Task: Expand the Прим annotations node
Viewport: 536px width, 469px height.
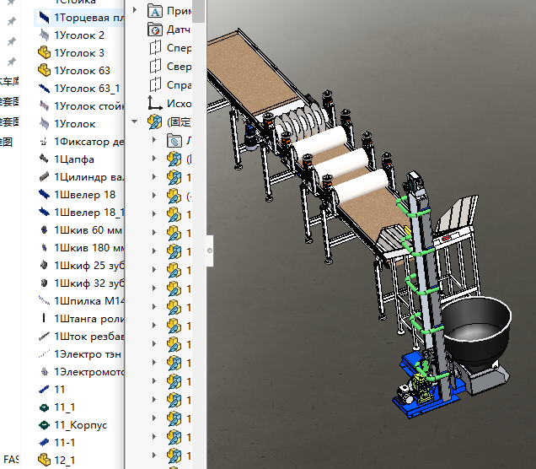Action: coord(135,10)
